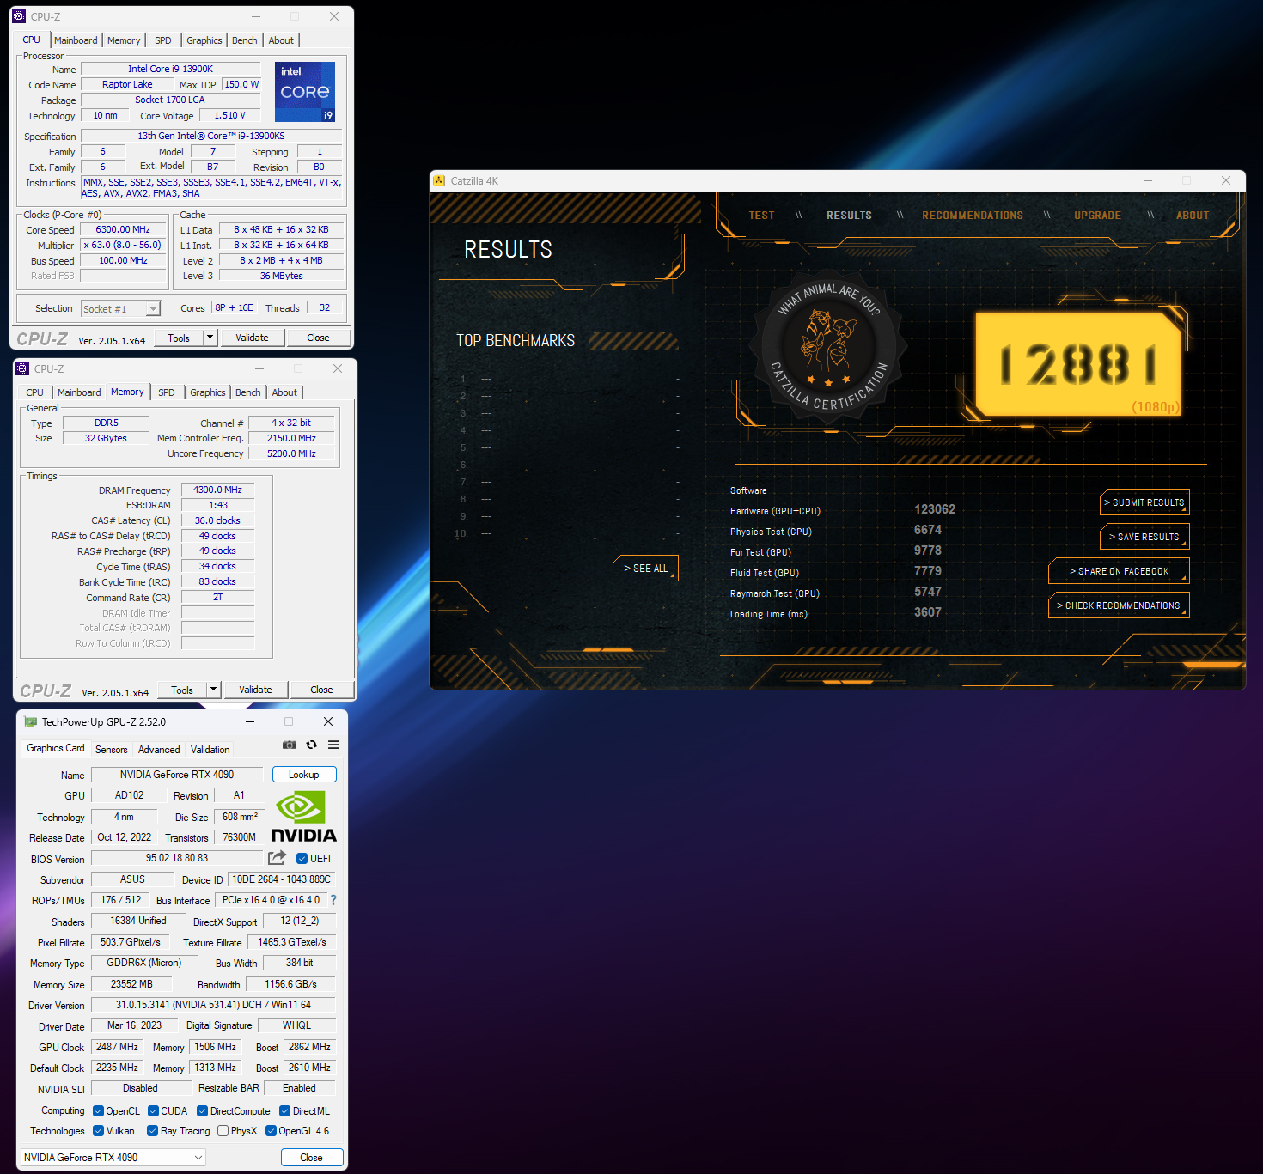Expand Tools dropdown arrow in top CPU-Z

[x=210, y=338]
